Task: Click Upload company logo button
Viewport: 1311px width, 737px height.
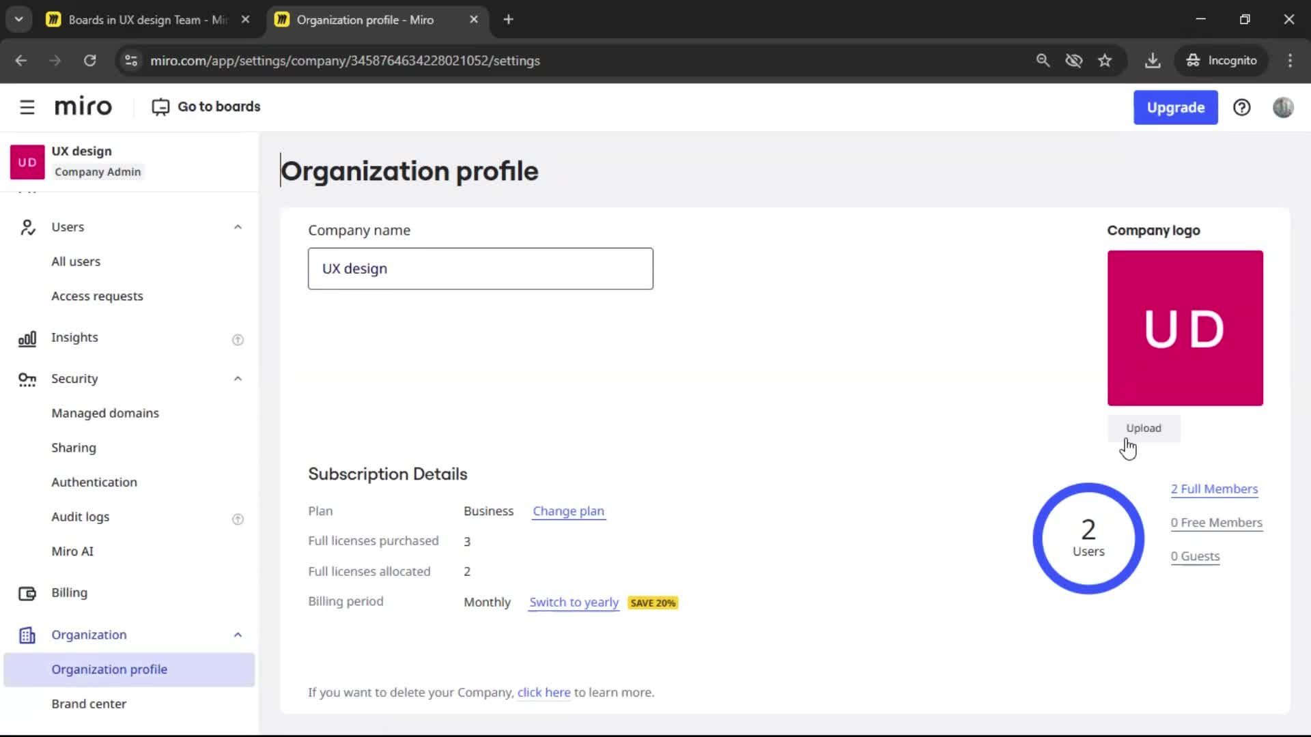Action: [x=1144, y=428]
